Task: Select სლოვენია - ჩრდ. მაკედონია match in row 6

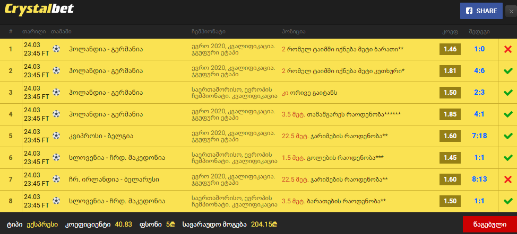Action: [x=117, y=158]
